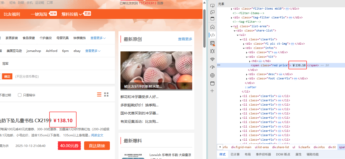
Task: Click 查看更多 in 最新原创 header
Action: [185, 39]
